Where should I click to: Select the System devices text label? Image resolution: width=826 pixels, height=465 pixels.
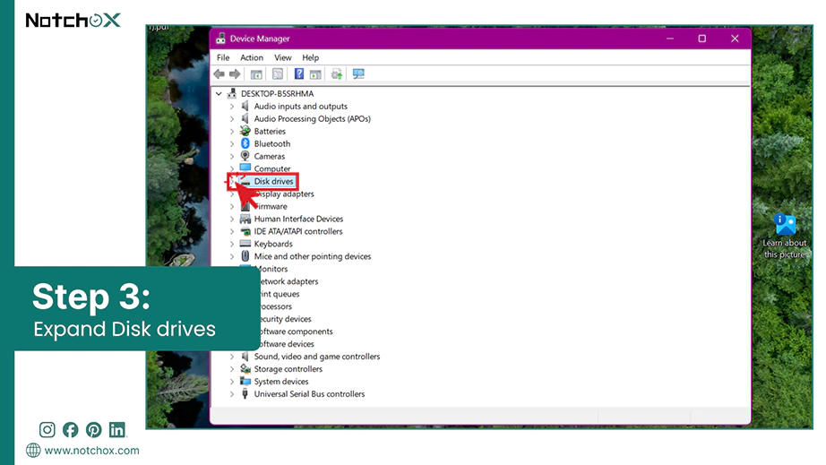[x=281, y=382]
